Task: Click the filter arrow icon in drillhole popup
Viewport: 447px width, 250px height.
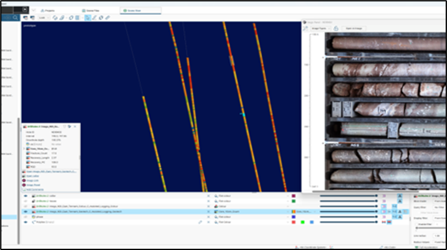Action: coord(69,127)
